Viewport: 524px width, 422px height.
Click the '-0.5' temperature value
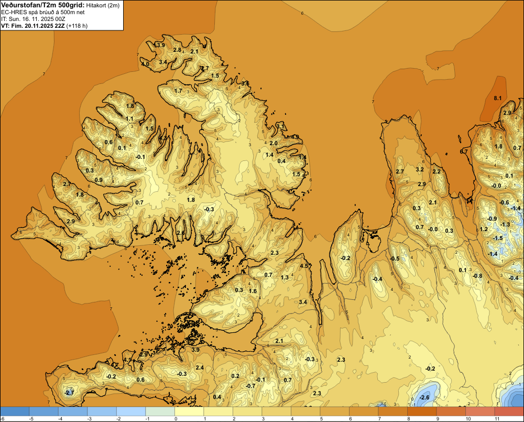[x=395, y=258]
